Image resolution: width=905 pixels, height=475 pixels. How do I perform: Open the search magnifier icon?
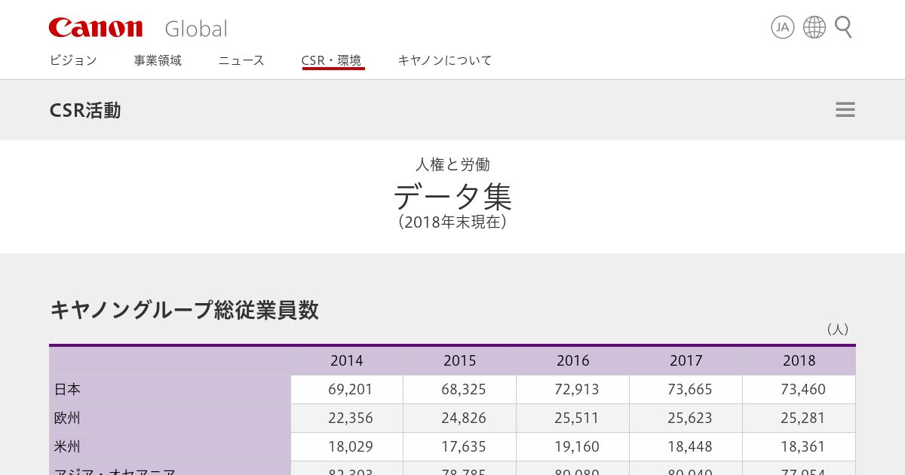[844, 28]
